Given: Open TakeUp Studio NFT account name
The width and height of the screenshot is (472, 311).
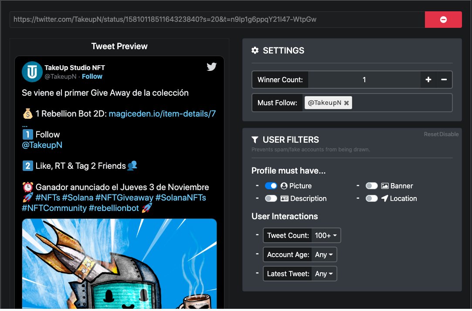Looking at the screenshot, I should pyautogui.click(x=75, y=68).
